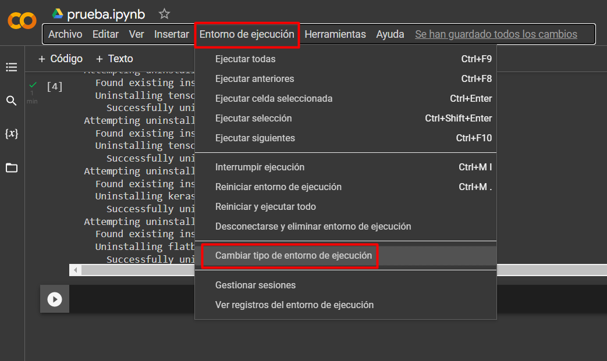Click the output scrollbar left arrow
Image resolution: width=607 pixels, height=361 pixels.
click(76, 270)
